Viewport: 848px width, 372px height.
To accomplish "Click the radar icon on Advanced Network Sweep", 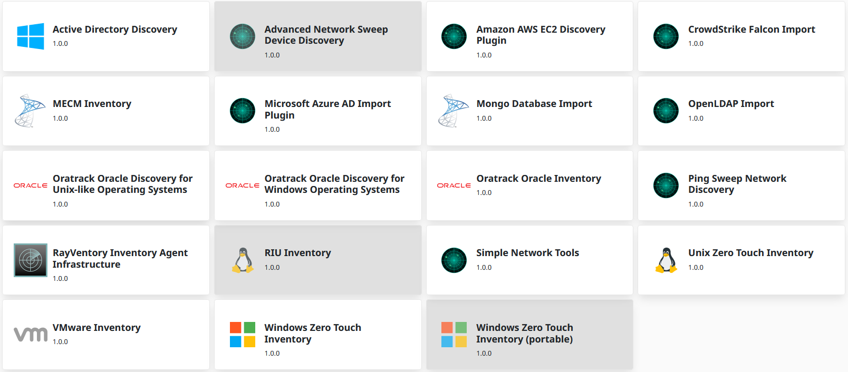I will (243, 36).
